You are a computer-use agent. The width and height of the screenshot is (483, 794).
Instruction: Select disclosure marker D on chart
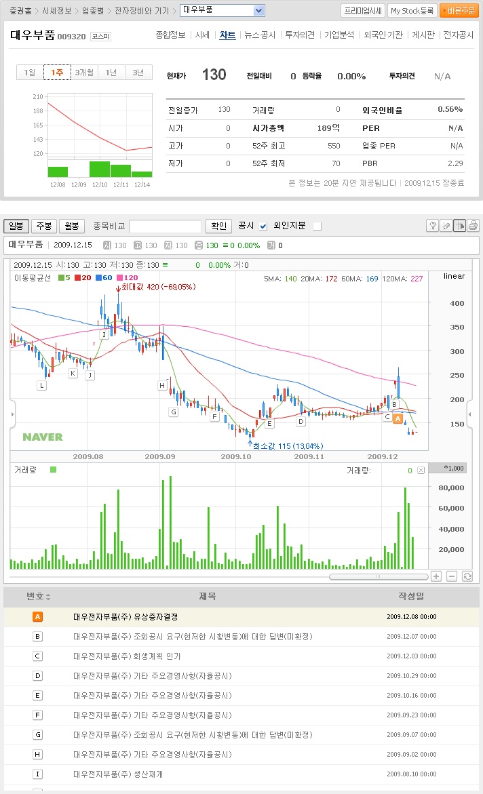click(x=301, y=421)
